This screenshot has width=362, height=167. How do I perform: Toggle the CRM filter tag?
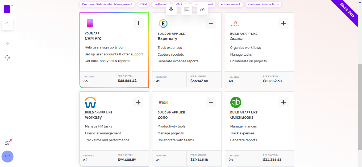pos(143,4)
